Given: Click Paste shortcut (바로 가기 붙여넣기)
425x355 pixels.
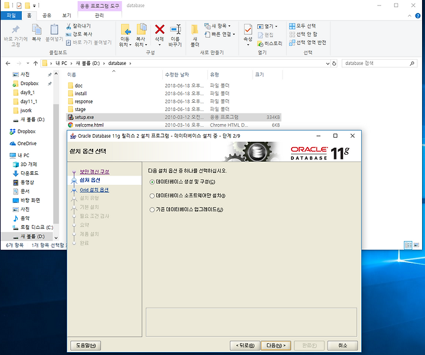Looking at the screenshot, I should (x=89, y=43).
